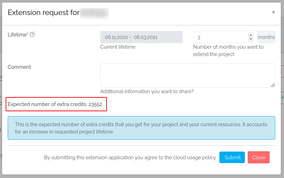Click the 'Current lifetime' helper text

click(x=118, y=47)
